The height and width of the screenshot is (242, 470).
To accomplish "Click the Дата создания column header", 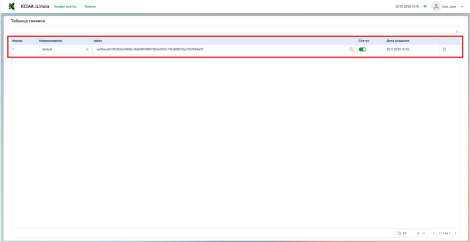I will (x=398, y=40).
